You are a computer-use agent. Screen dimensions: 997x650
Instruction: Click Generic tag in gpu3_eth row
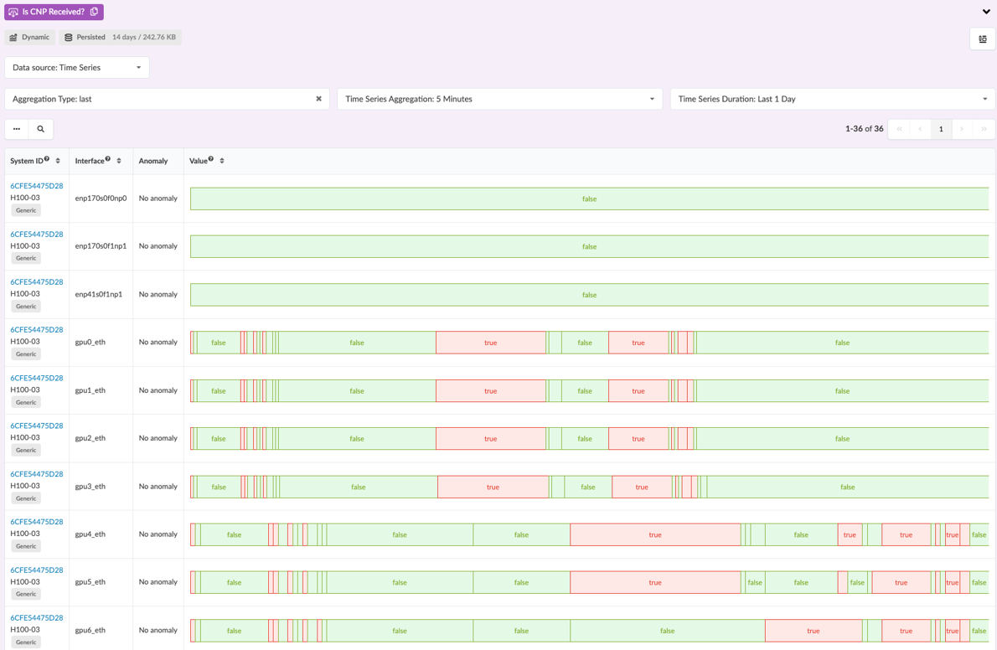[x=26, y=498]
